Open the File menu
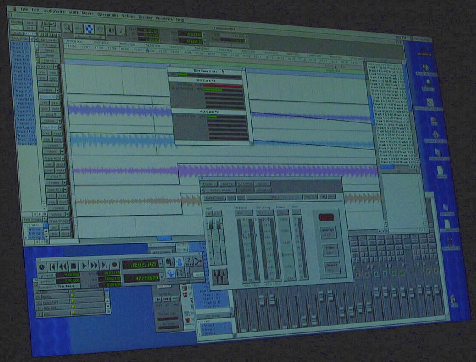 [24, 9]
